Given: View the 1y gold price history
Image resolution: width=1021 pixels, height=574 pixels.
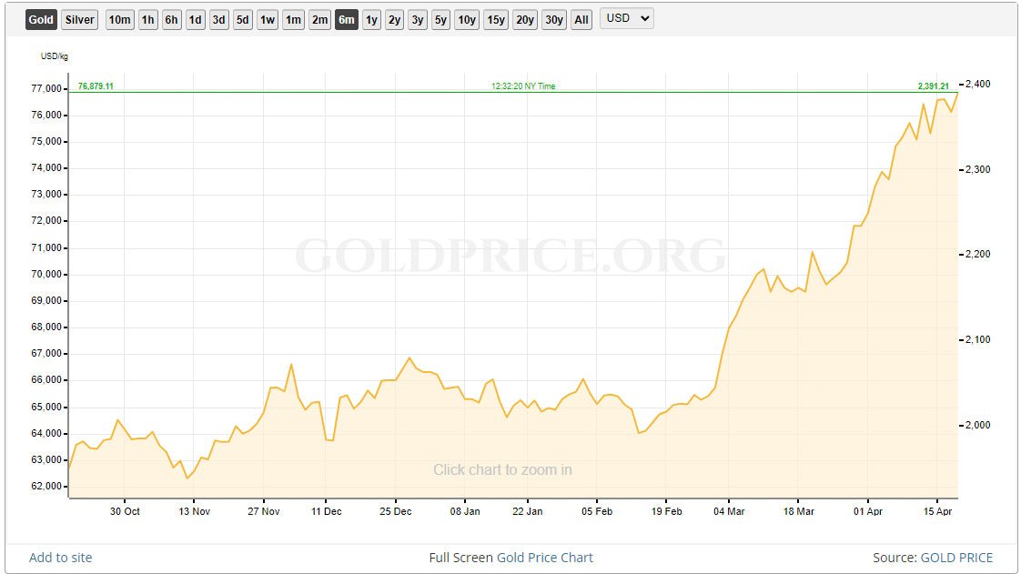Looking at the screenshot, I should (x=371, y=19).
